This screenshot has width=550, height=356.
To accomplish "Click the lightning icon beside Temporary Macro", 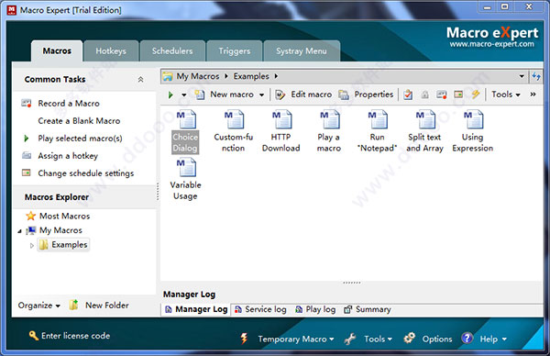I will coord(244,339).
